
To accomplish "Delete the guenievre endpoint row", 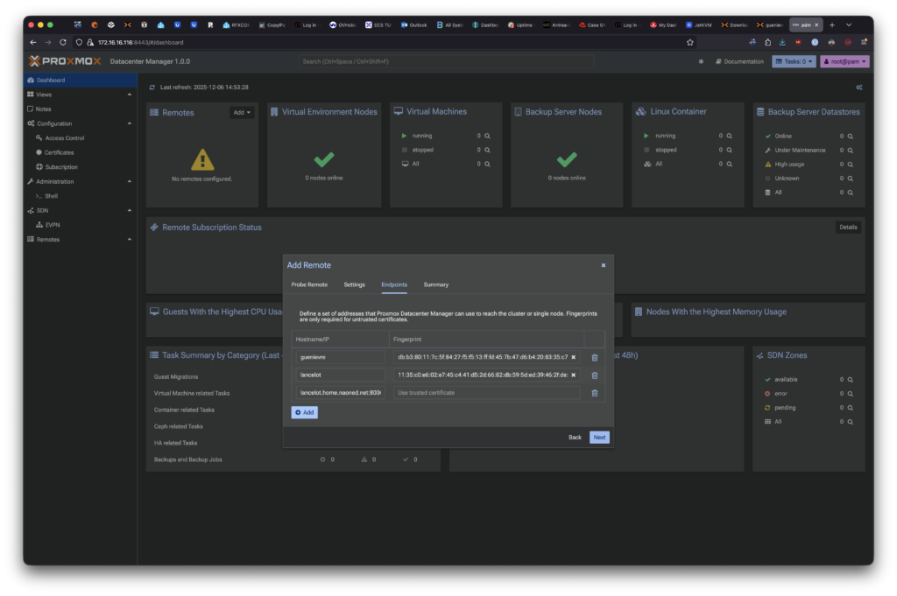I will [x=595, y=357].
